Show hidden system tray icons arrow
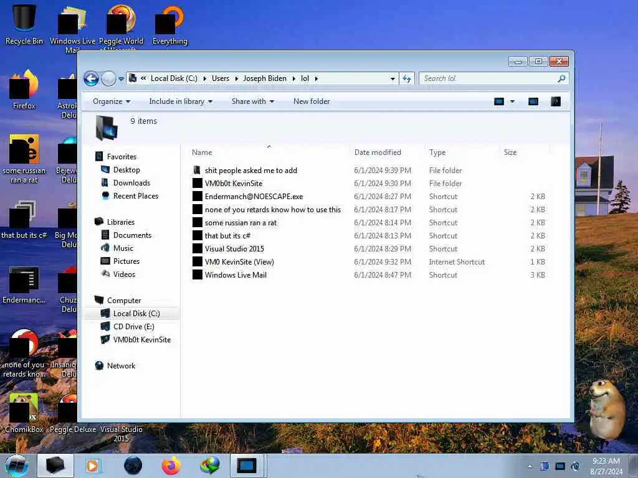 coord(530,466)
